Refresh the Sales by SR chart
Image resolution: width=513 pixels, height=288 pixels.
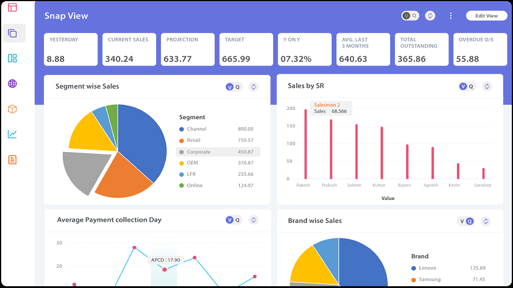point(487,86)
